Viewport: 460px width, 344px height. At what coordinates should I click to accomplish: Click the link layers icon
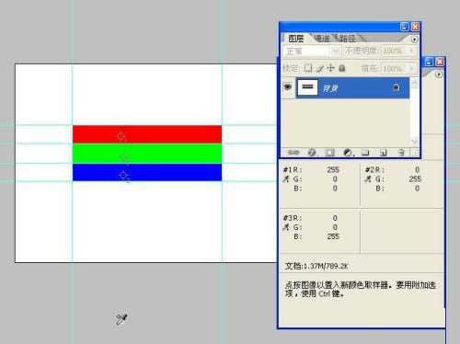pos(293,152)
